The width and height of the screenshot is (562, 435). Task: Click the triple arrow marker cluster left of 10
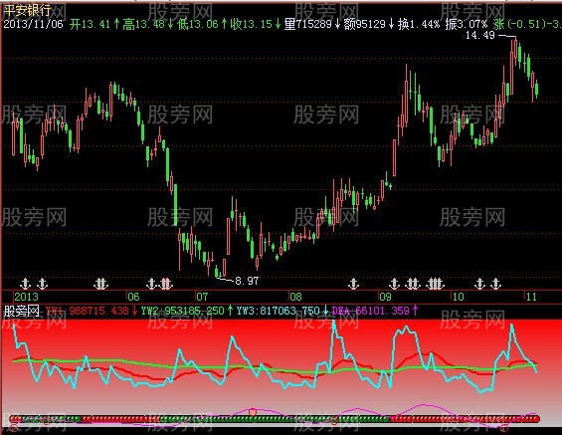coord(436,284)
